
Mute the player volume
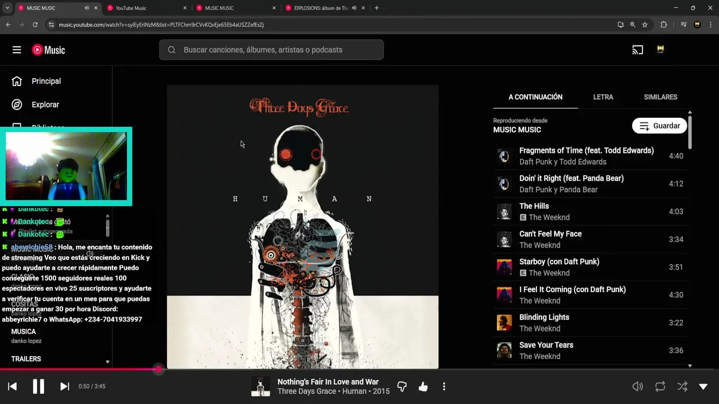638,387
